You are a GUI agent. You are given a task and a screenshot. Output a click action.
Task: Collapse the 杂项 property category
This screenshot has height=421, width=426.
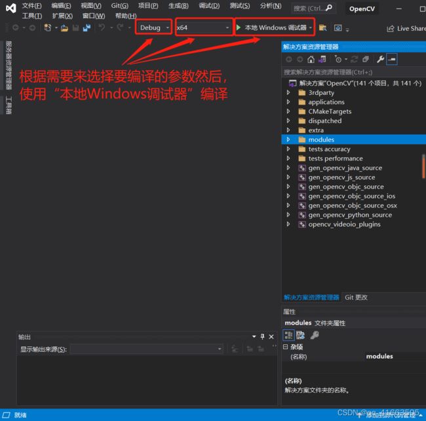pos(286,347)
